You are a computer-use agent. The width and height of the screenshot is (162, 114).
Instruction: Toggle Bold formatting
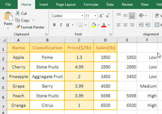(x=54, y=25)
